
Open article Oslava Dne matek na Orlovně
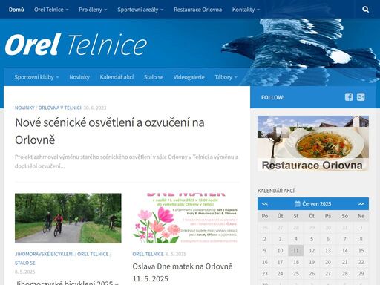(183, 272)
